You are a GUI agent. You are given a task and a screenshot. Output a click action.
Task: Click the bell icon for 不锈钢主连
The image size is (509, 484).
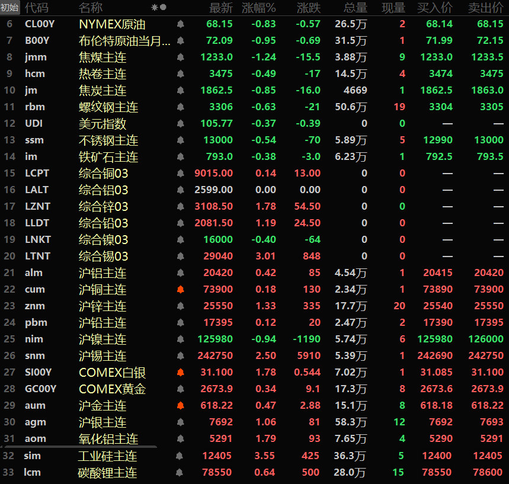[x=181, y=140]
